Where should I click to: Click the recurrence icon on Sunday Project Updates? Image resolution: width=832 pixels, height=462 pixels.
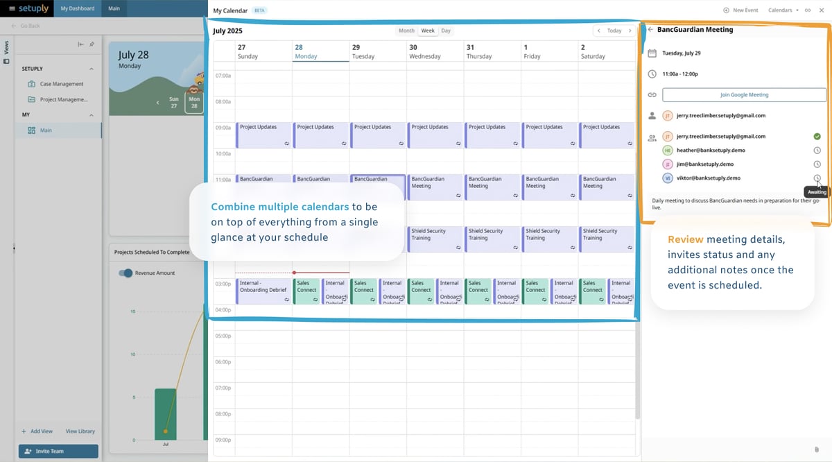[x=286, y=144]
